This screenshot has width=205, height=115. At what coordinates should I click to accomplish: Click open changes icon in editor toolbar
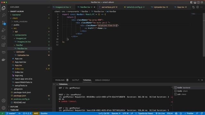tap(193, 7)
